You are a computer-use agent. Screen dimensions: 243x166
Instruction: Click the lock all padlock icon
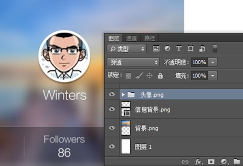click(160, 75)
